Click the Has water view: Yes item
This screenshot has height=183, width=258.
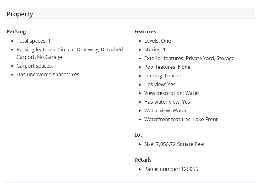[167, 102]
